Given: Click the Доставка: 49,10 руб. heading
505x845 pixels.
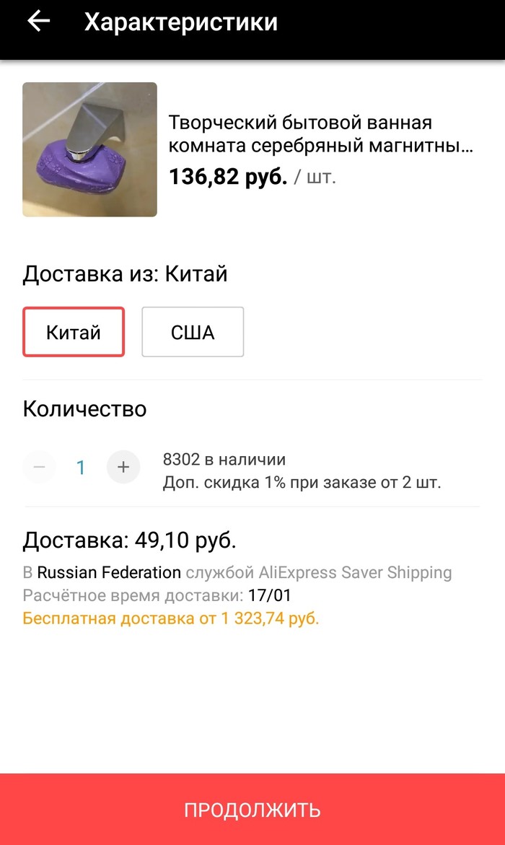Looking at the screenshot, I should point(130,540).
